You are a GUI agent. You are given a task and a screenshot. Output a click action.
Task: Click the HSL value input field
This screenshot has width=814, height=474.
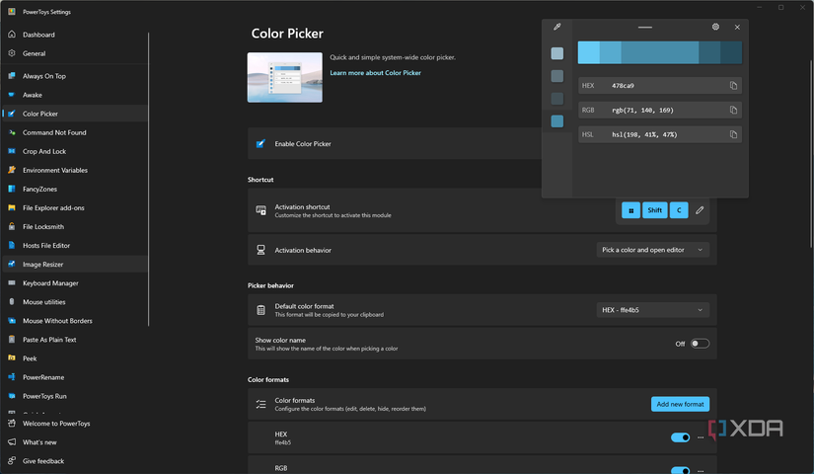(x=660, y=134)
